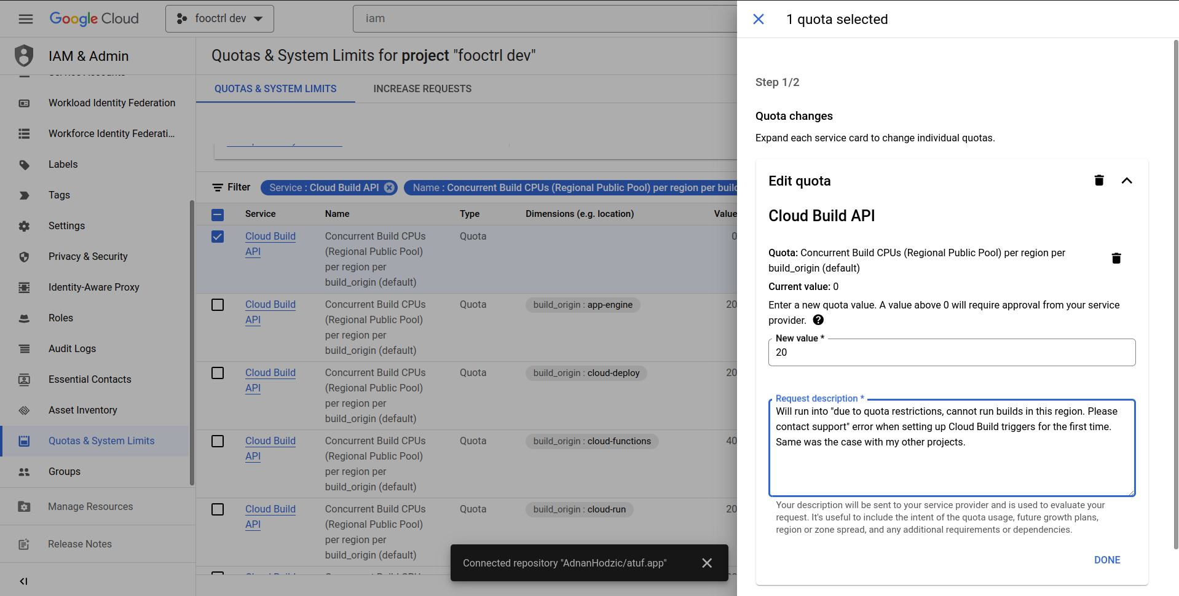The height and width of the screenshot is (596, 1179).
Task: Click the Tags arrow icon
Action: (x=24, y=195)
